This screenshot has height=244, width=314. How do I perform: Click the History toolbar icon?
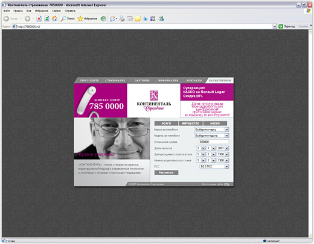(103, 19)
